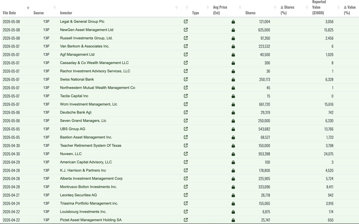Click lock icon in Wcm Investment Management row
This screenshot has width=359, height=224.
click(x=233, y=104)
